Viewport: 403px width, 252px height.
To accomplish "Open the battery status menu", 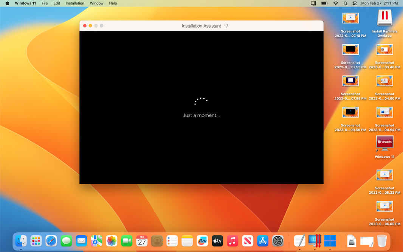I will [x=324, y=3].
